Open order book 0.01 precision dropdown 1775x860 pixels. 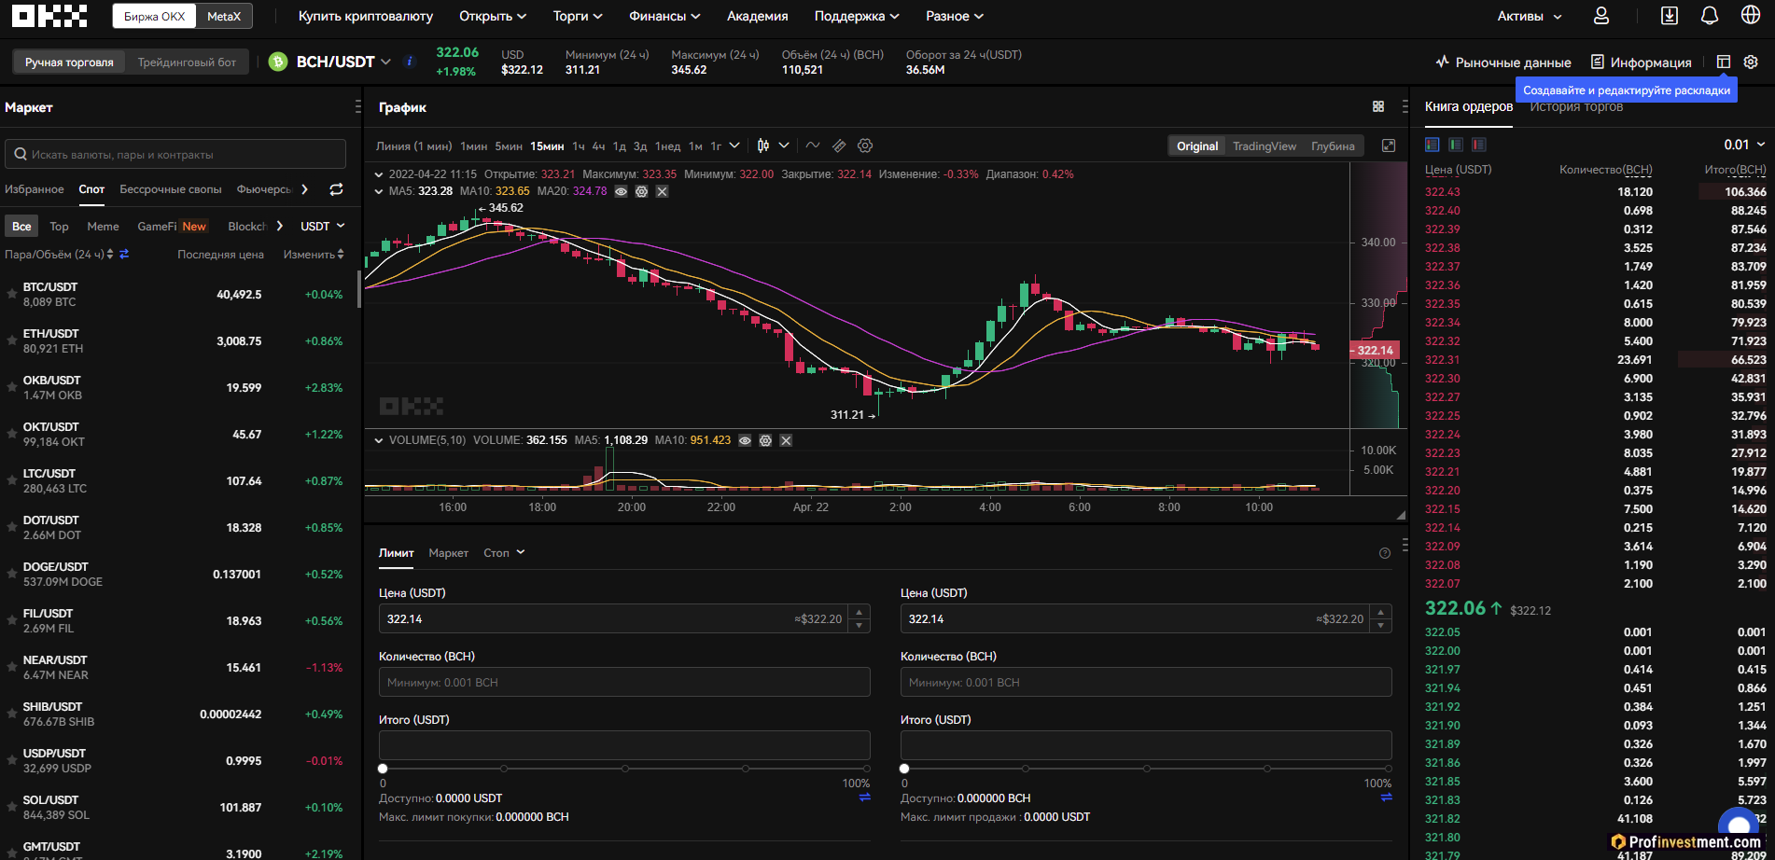pyautogui.click(x=1744, y=145)
